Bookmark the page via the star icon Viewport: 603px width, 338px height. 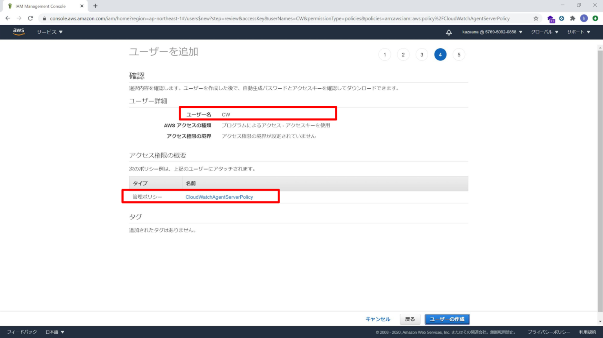(x=535, y=18)
